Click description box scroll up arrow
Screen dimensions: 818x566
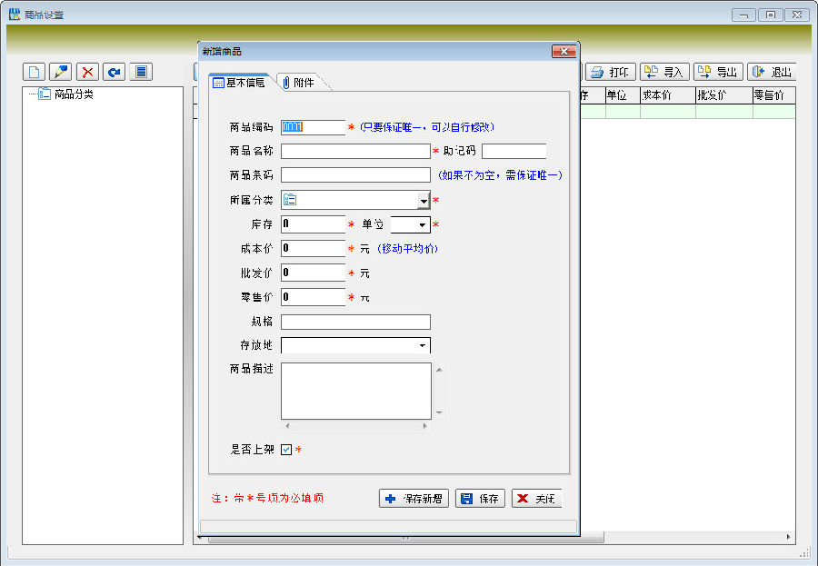[439, 370]
